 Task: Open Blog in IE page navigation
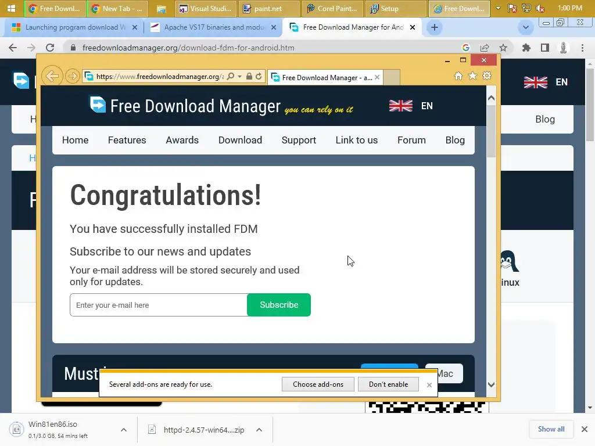tap(455, 140)
